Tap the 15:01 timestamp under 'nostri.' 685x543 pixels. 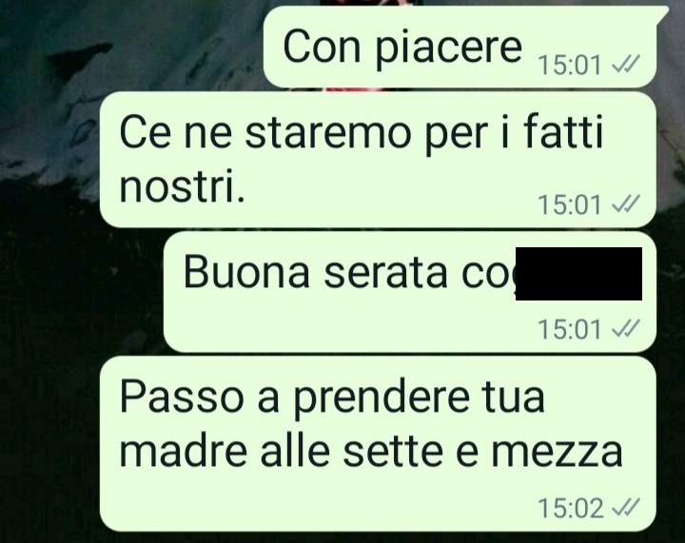tap(570, 204)
